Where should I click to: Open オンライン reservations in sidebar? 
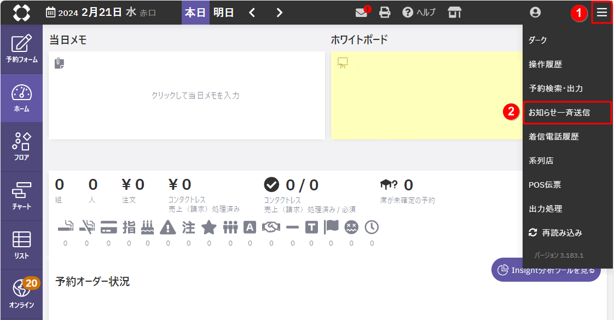[x=21, y=294]
